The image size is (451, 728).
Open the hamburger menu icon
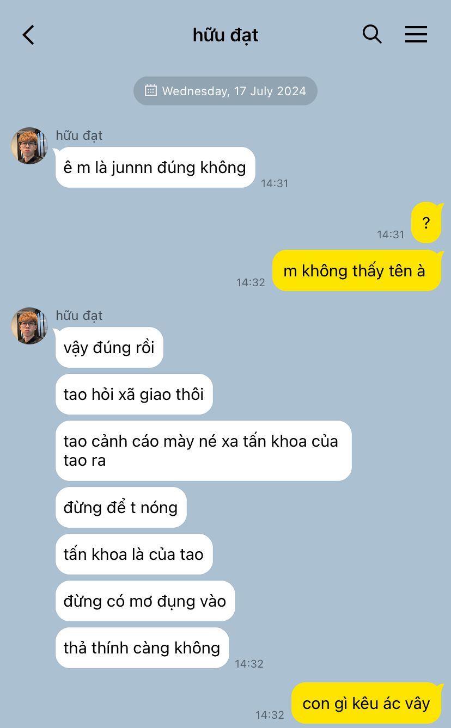tap(416, 34)
